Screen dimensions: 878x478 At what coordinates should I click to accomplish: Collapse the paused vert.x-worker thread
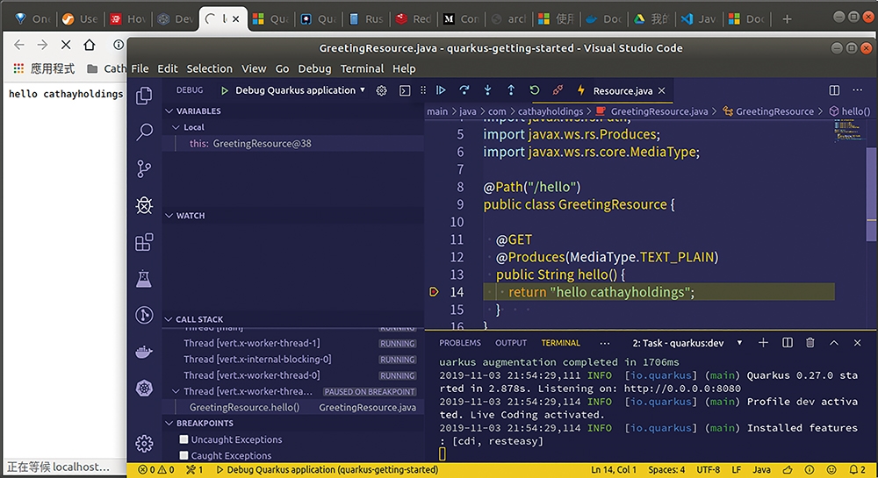[x=176, y=391]
